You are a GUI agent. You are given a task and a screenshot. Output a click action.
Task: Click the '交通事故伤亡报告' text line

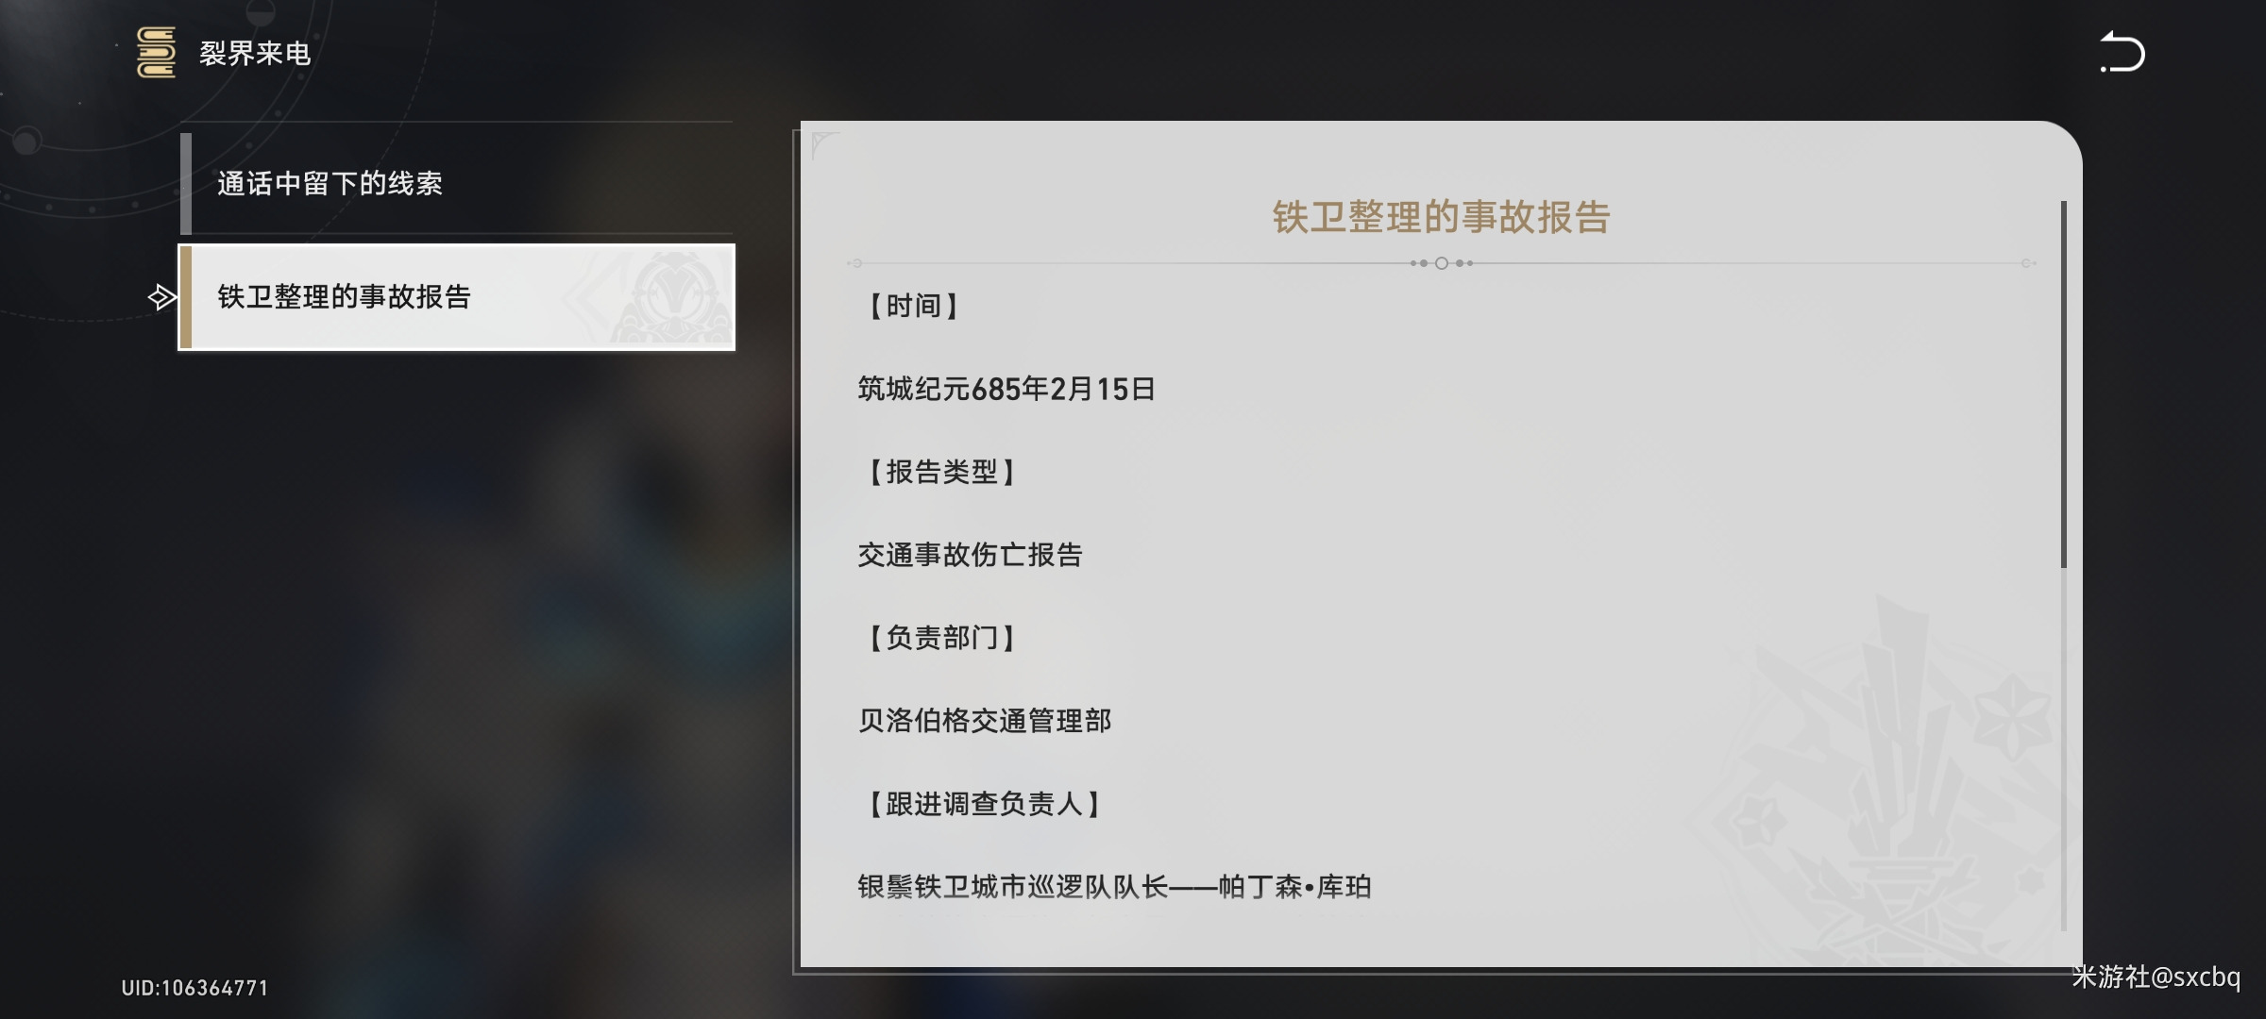pos(970,555)
